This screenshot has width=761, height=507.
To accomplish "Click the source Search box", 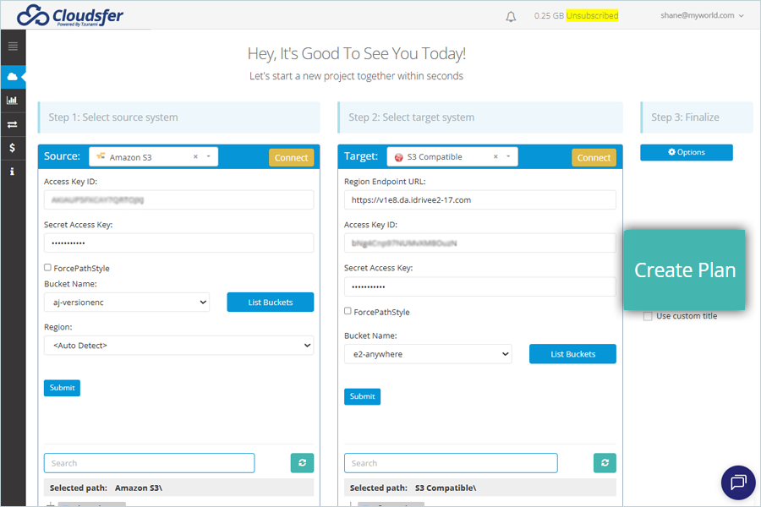I will (x=149, y=463).
